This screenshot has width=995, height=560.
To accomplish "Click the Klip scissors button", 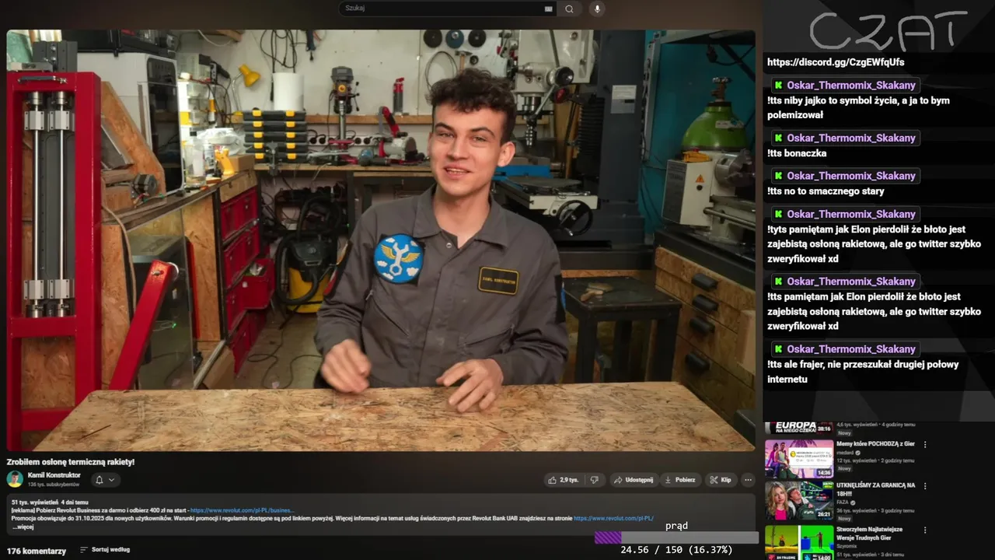I will pos(720,480).
